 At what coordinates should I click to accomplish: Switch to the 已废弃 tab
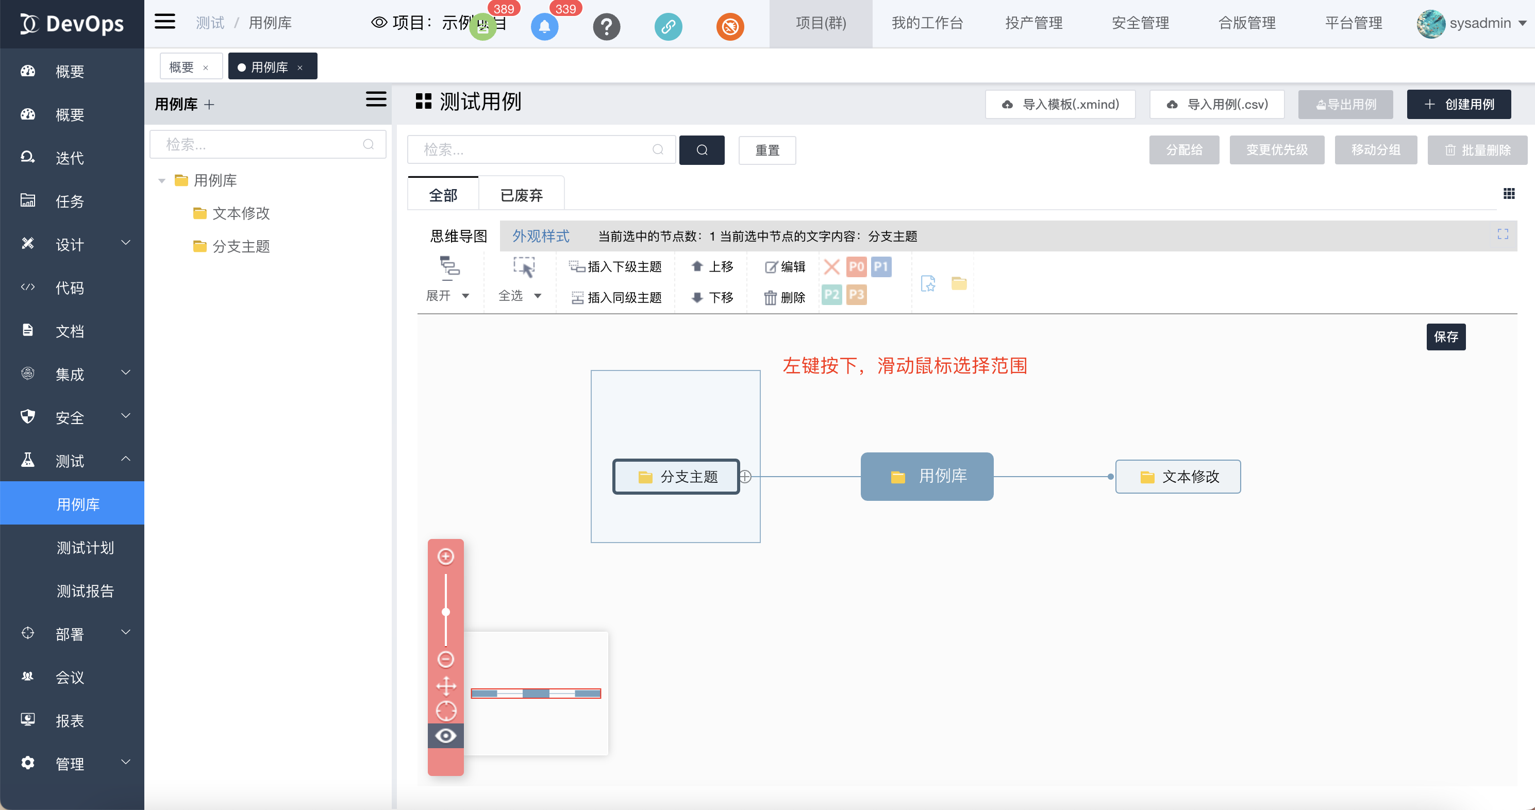522,195
